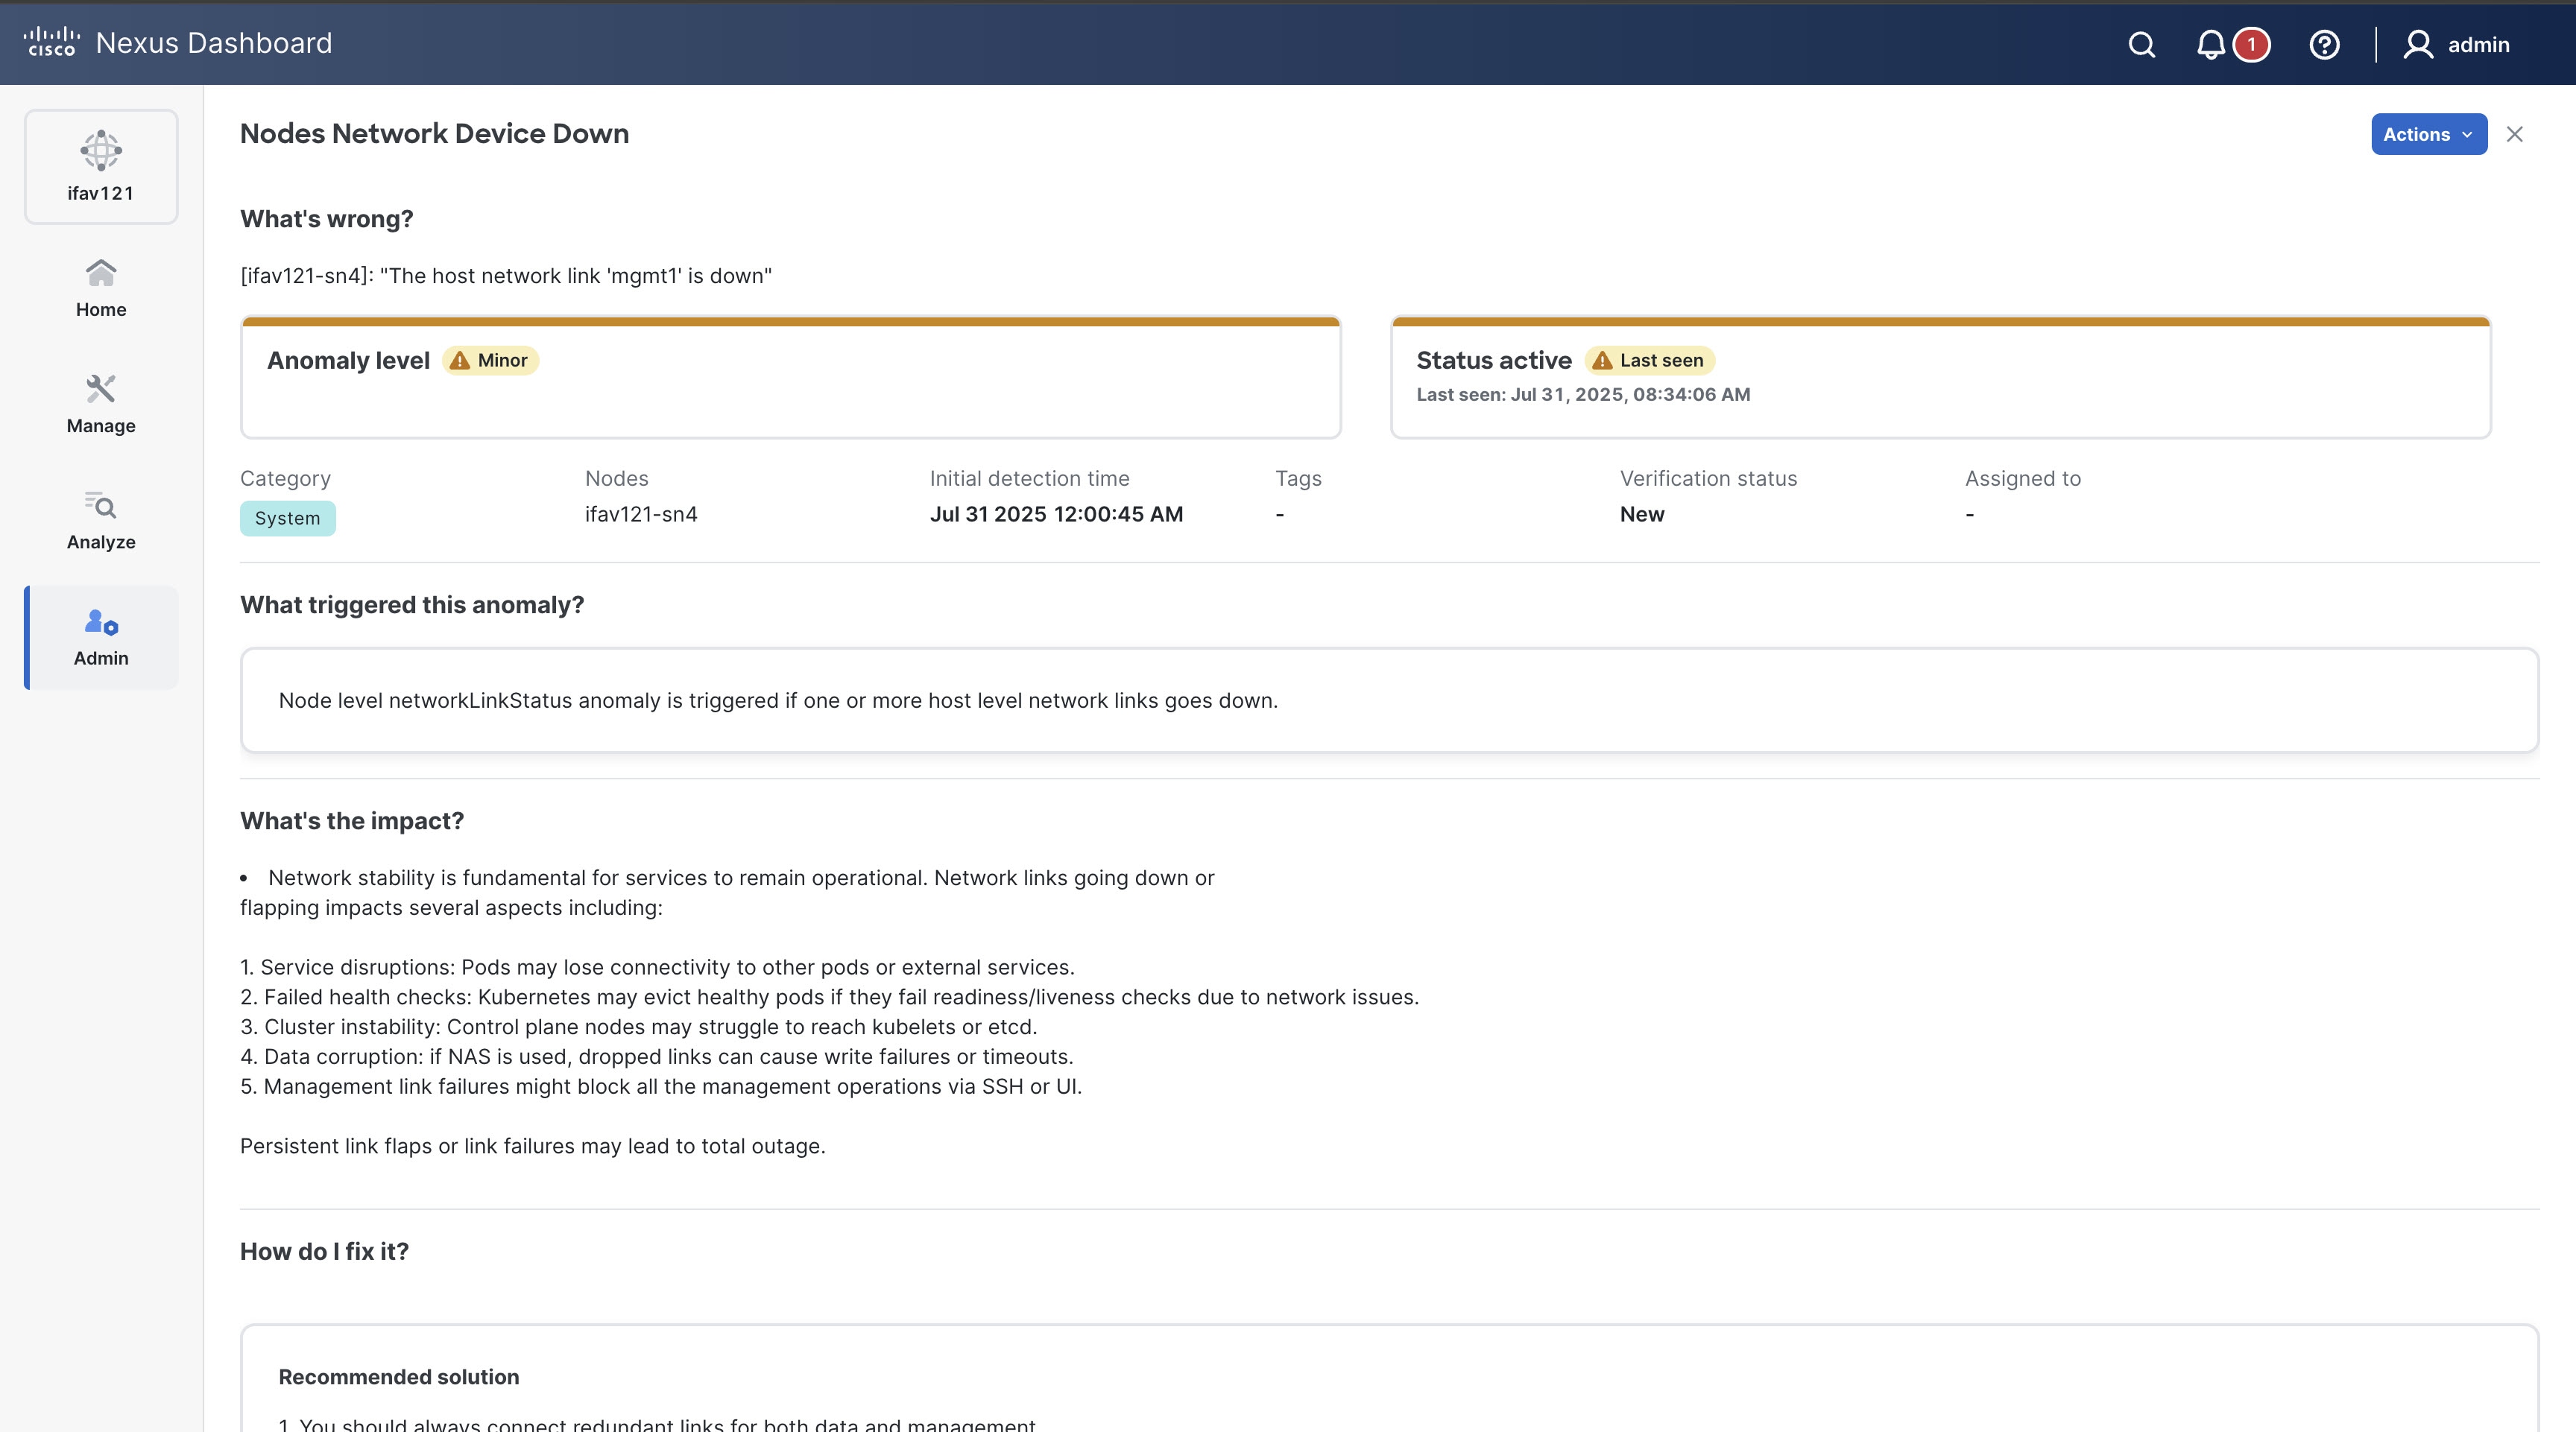Open the Manage sidebar section
2576x1432 pixels.
point(101,405)
